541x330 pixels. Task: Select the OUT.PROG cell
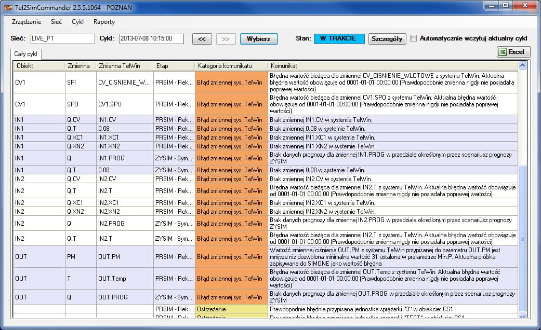pyautogui.click(x=125, y=297)
